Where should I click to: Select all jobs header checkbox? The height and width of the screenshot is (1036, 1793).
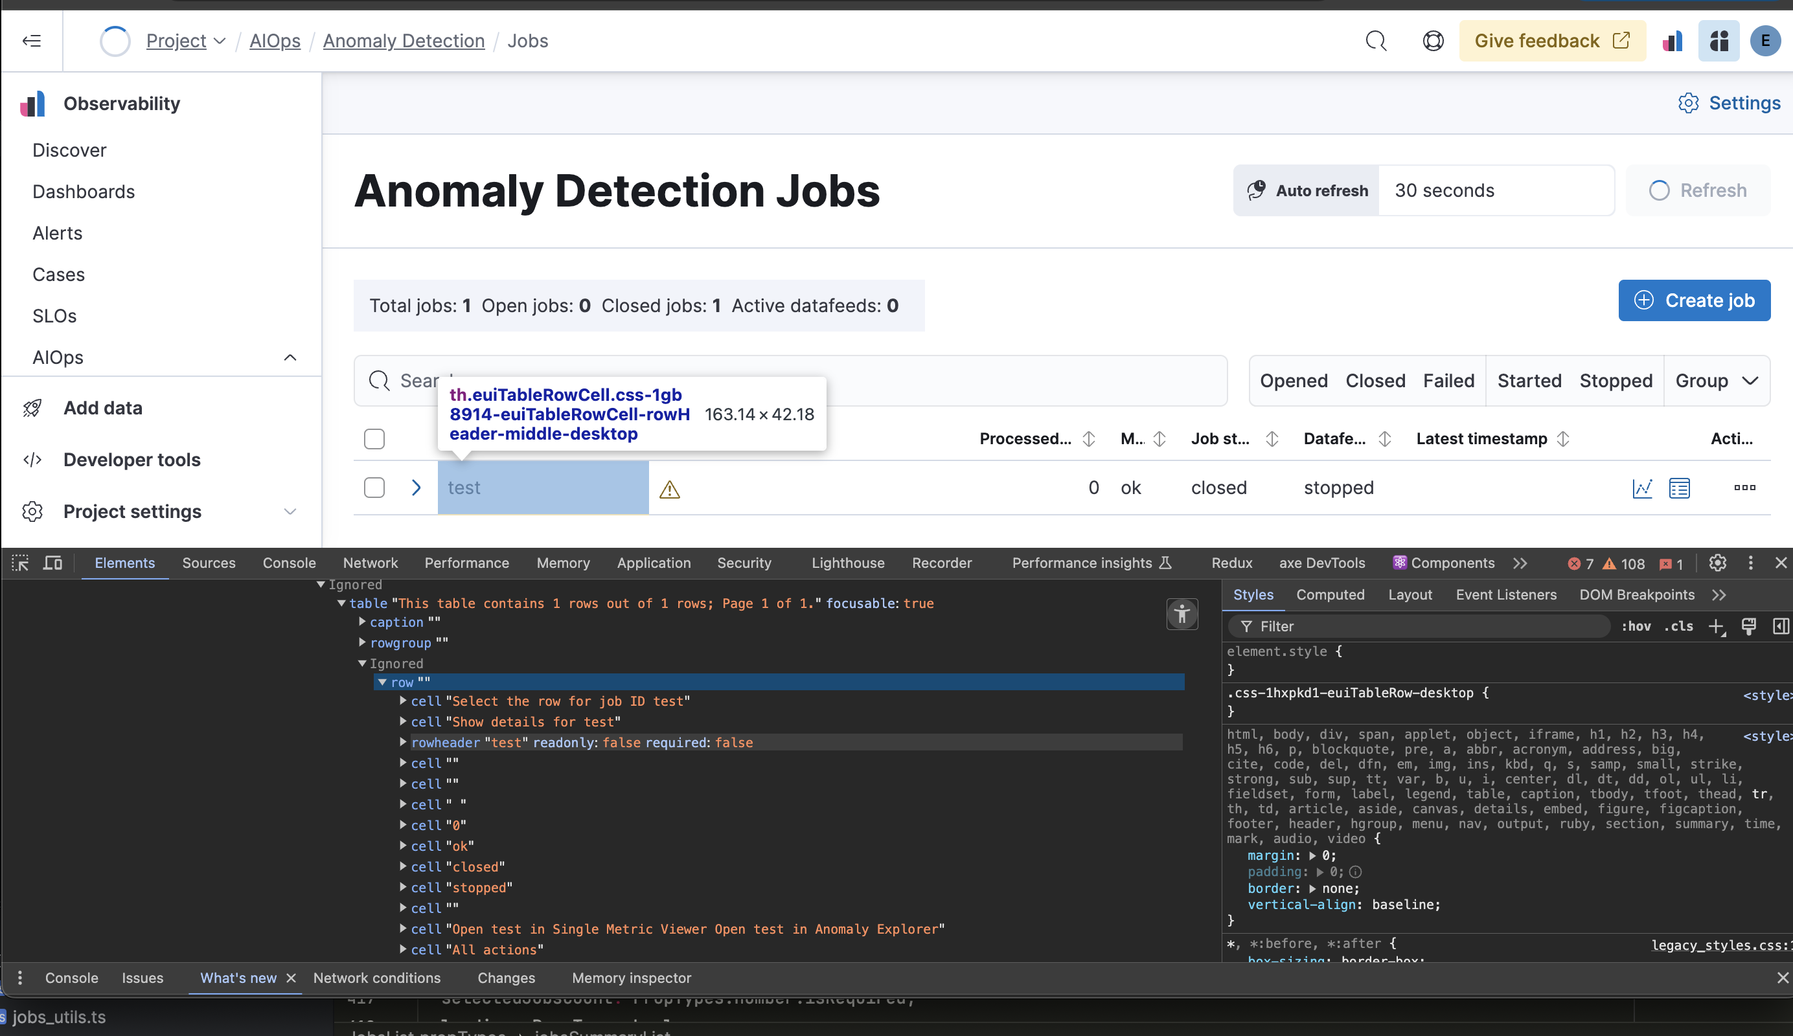(374, 439)
